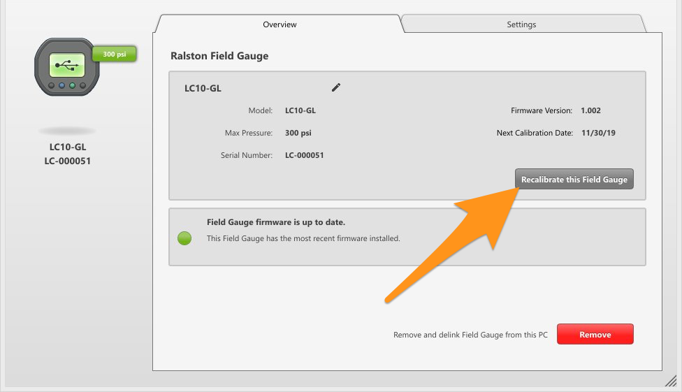Open the Overview tab

pos(280,24)
